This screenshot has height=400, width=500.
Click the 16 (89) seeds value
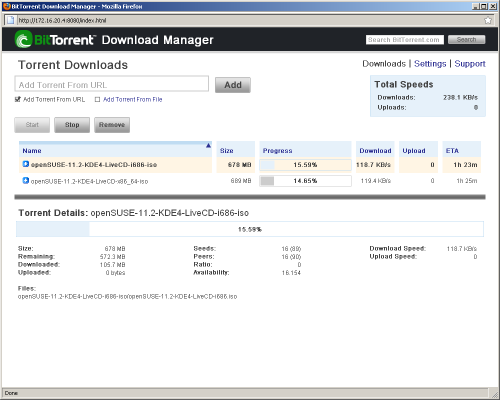click(291, 249)
